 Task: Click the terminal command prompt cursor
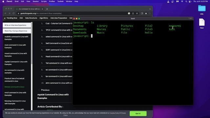point(92,36)
